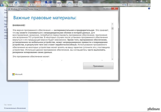Viewport: 161px width, 112px height.
Task: Minimize the Control Panel window
Action: click(x=137, y=1)
